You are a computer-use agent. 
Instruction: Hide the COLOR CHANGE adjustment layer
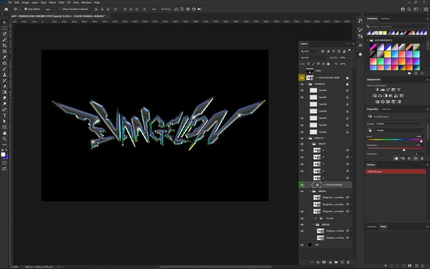click(x=302, y=185)
